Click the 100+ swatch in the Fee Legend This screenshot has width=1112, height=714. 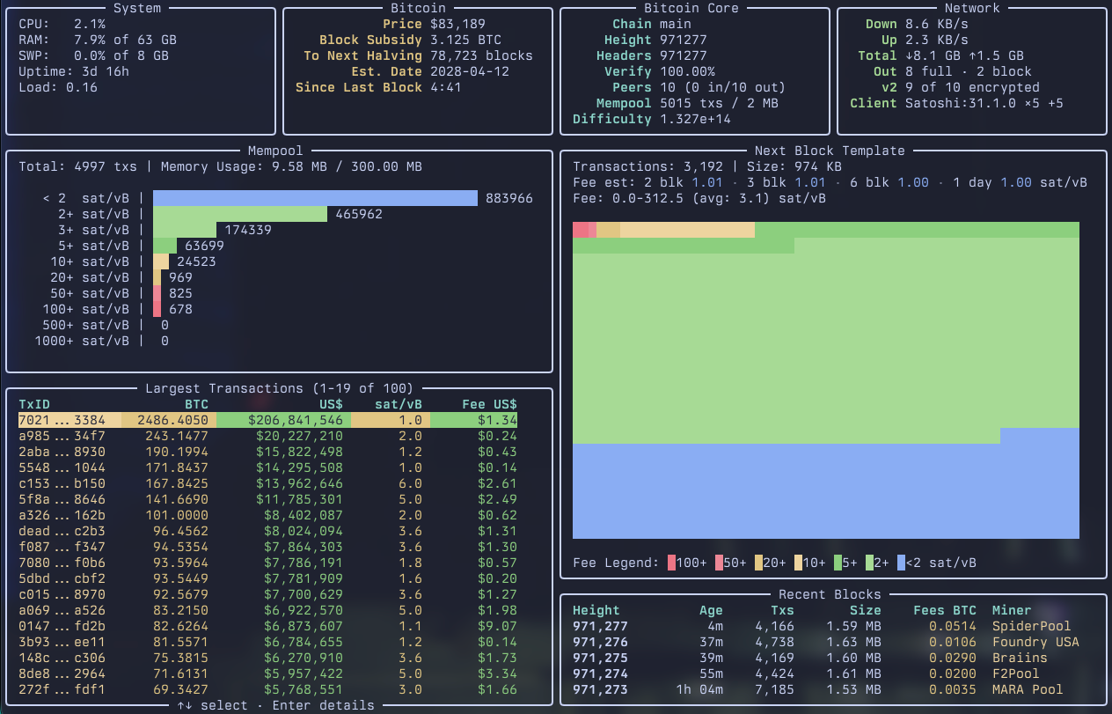[x=671, y=563]
